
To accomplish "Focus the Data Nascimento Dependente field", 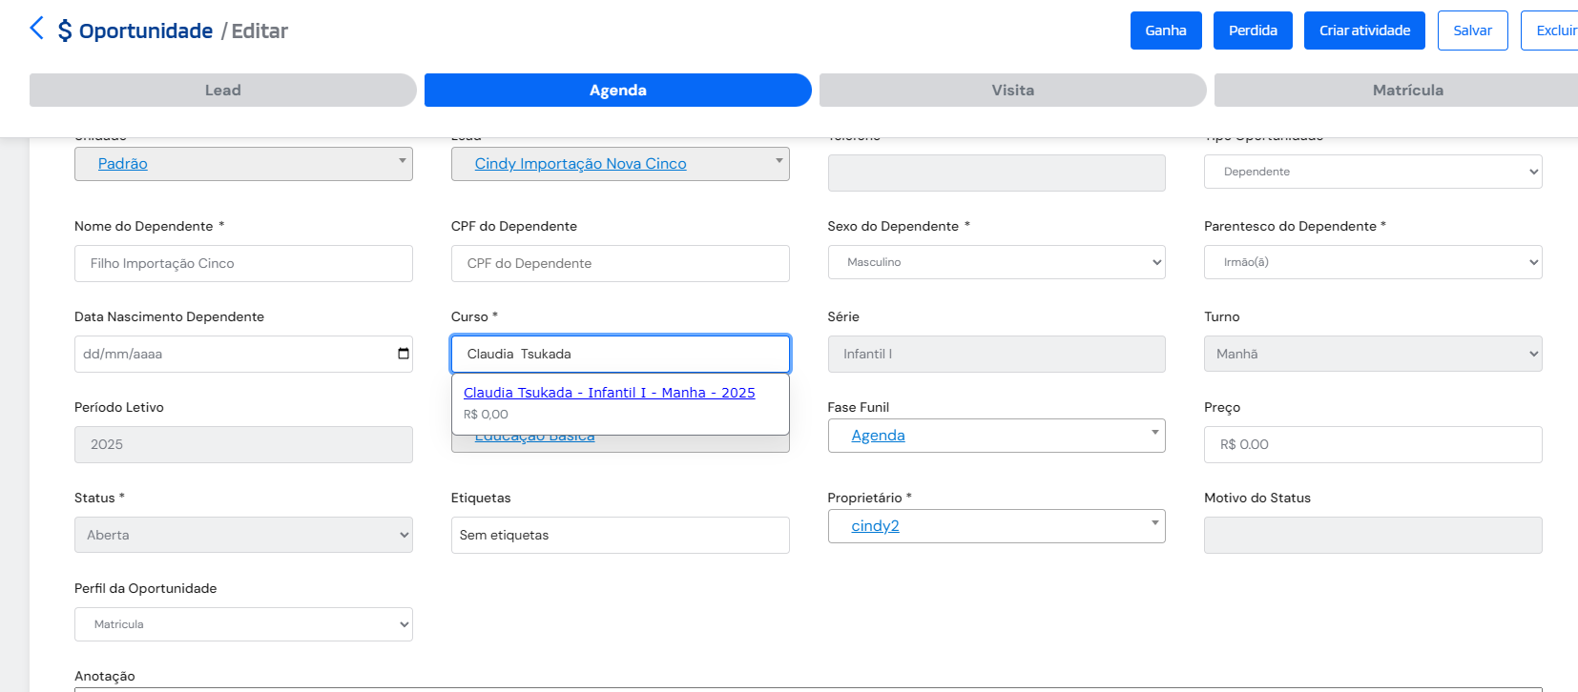I will [243, 354].
